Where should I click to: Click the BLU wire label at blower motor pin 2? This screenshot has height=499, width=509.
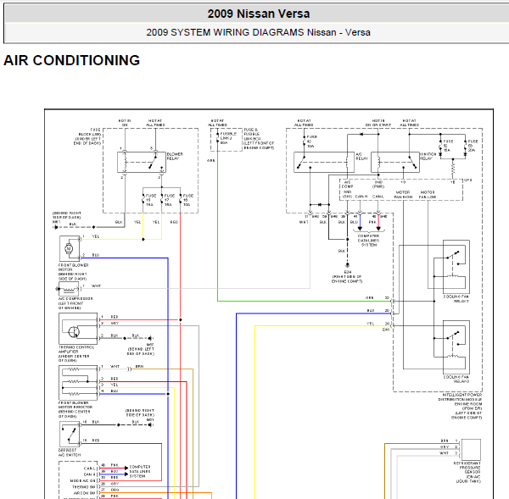click(x=95, y=255)
